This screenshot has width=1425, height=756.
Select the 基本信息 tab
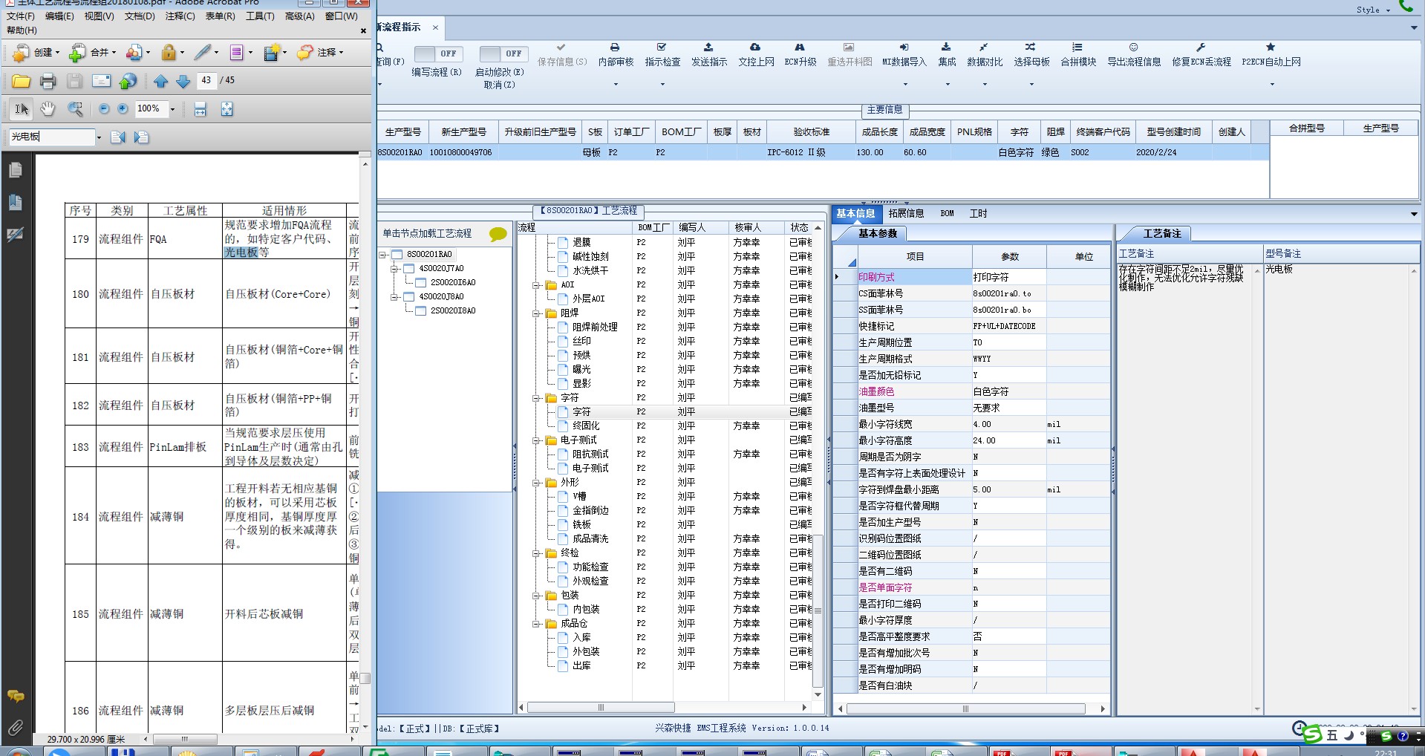(855, 214)
